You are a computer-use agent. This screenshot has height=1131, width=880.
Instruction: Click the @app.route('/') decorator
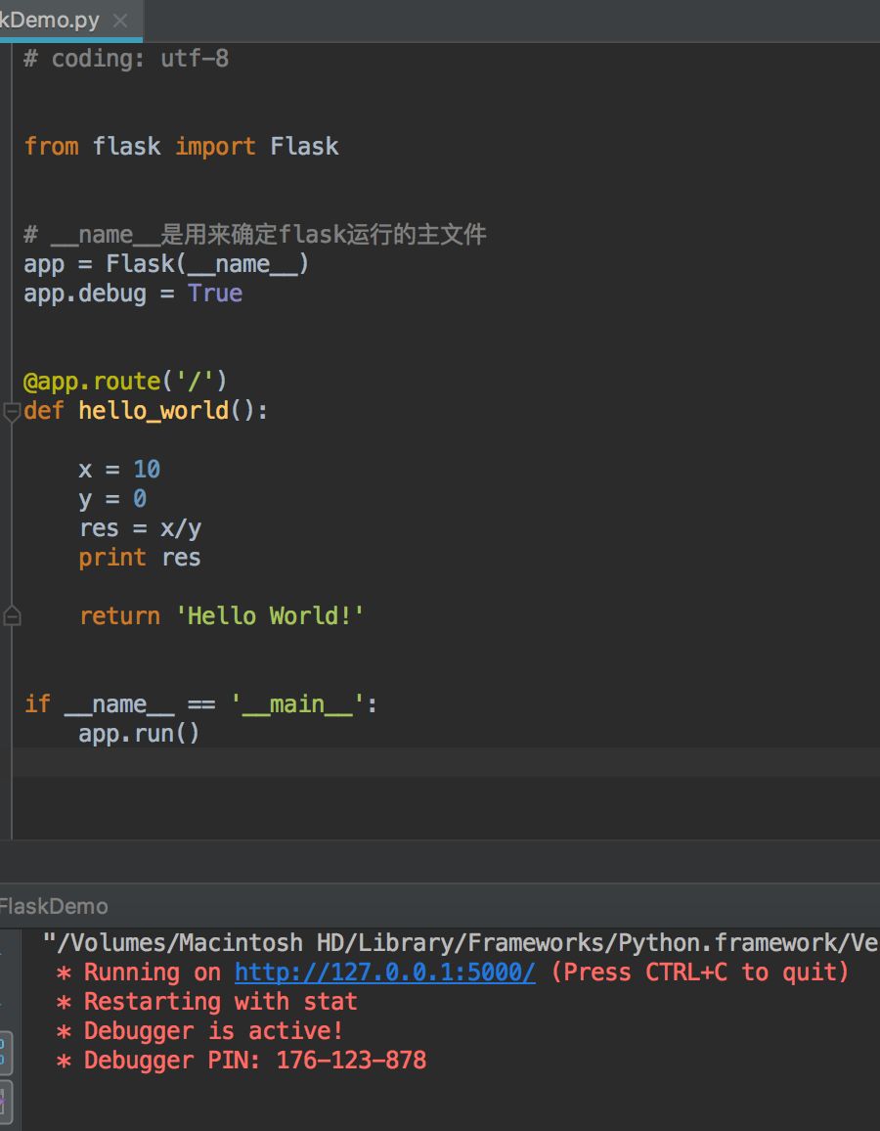pos(125,381)
